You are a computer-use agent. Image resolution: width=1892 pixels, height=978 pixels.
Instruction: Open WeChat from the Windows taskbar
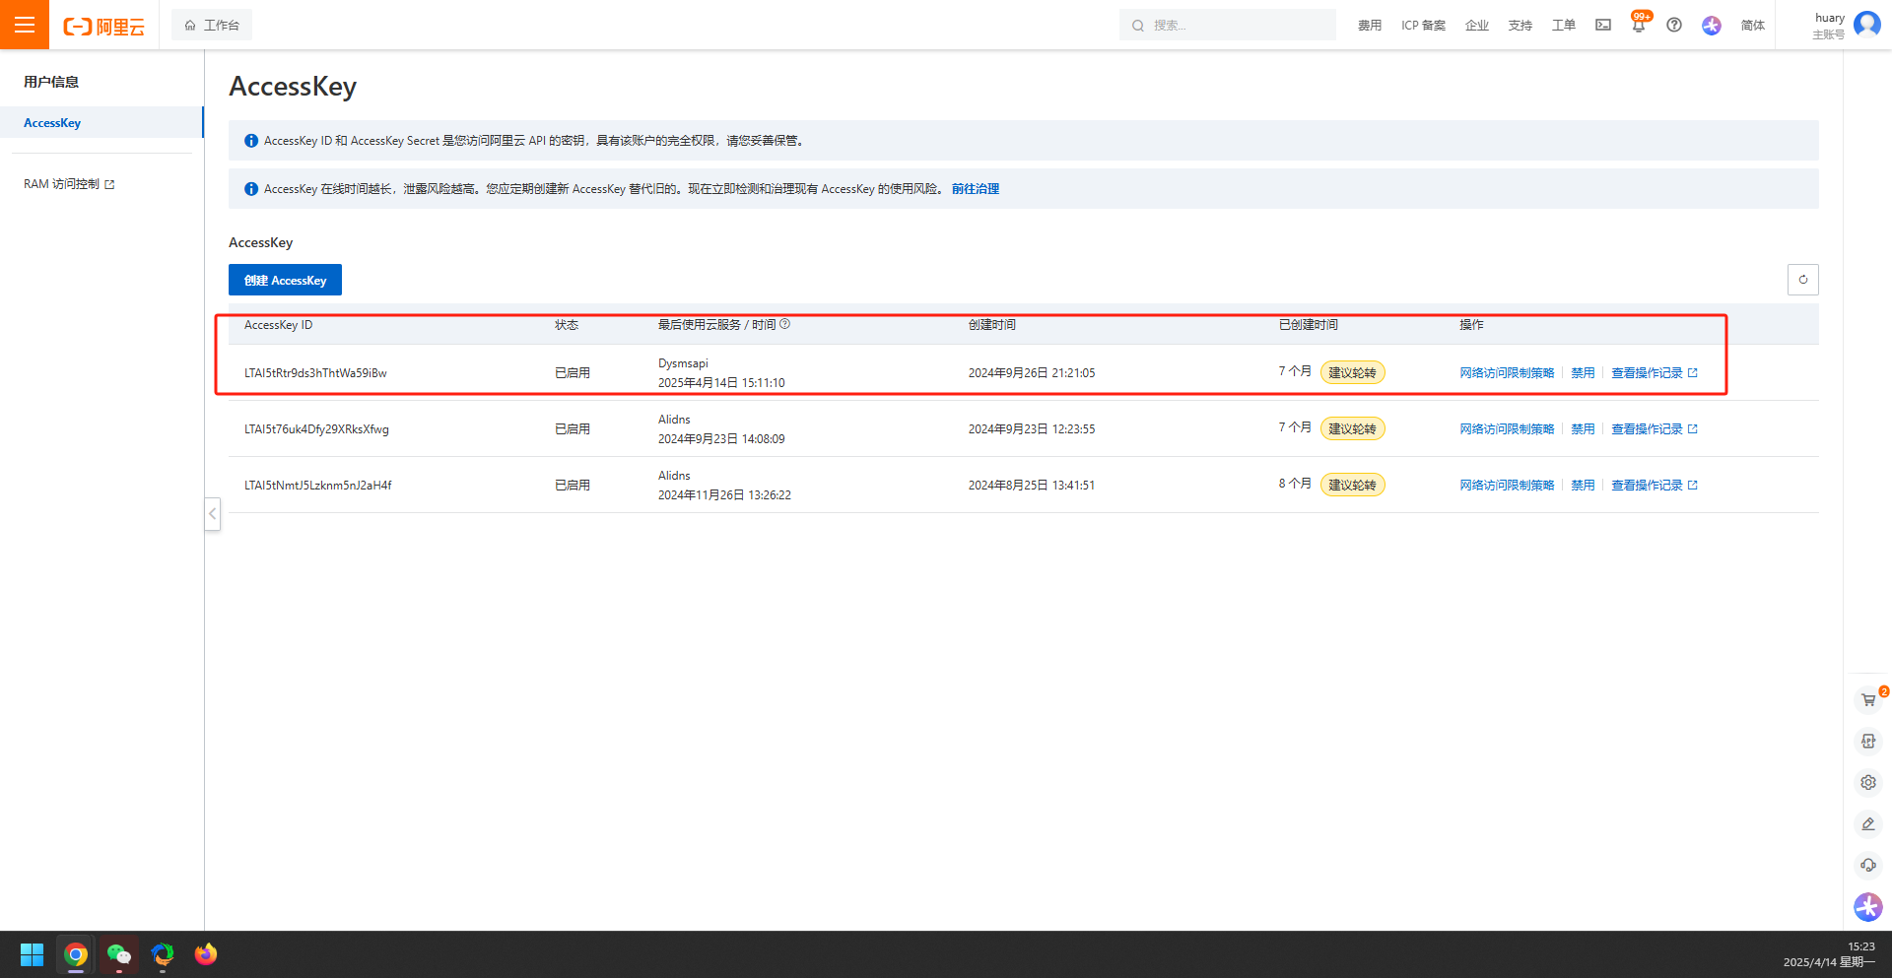coord(119,954)
